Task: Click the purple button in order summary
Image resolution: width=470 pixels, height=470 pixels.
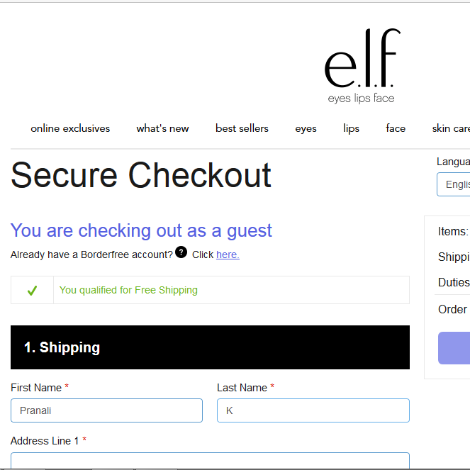Action: 454,348
